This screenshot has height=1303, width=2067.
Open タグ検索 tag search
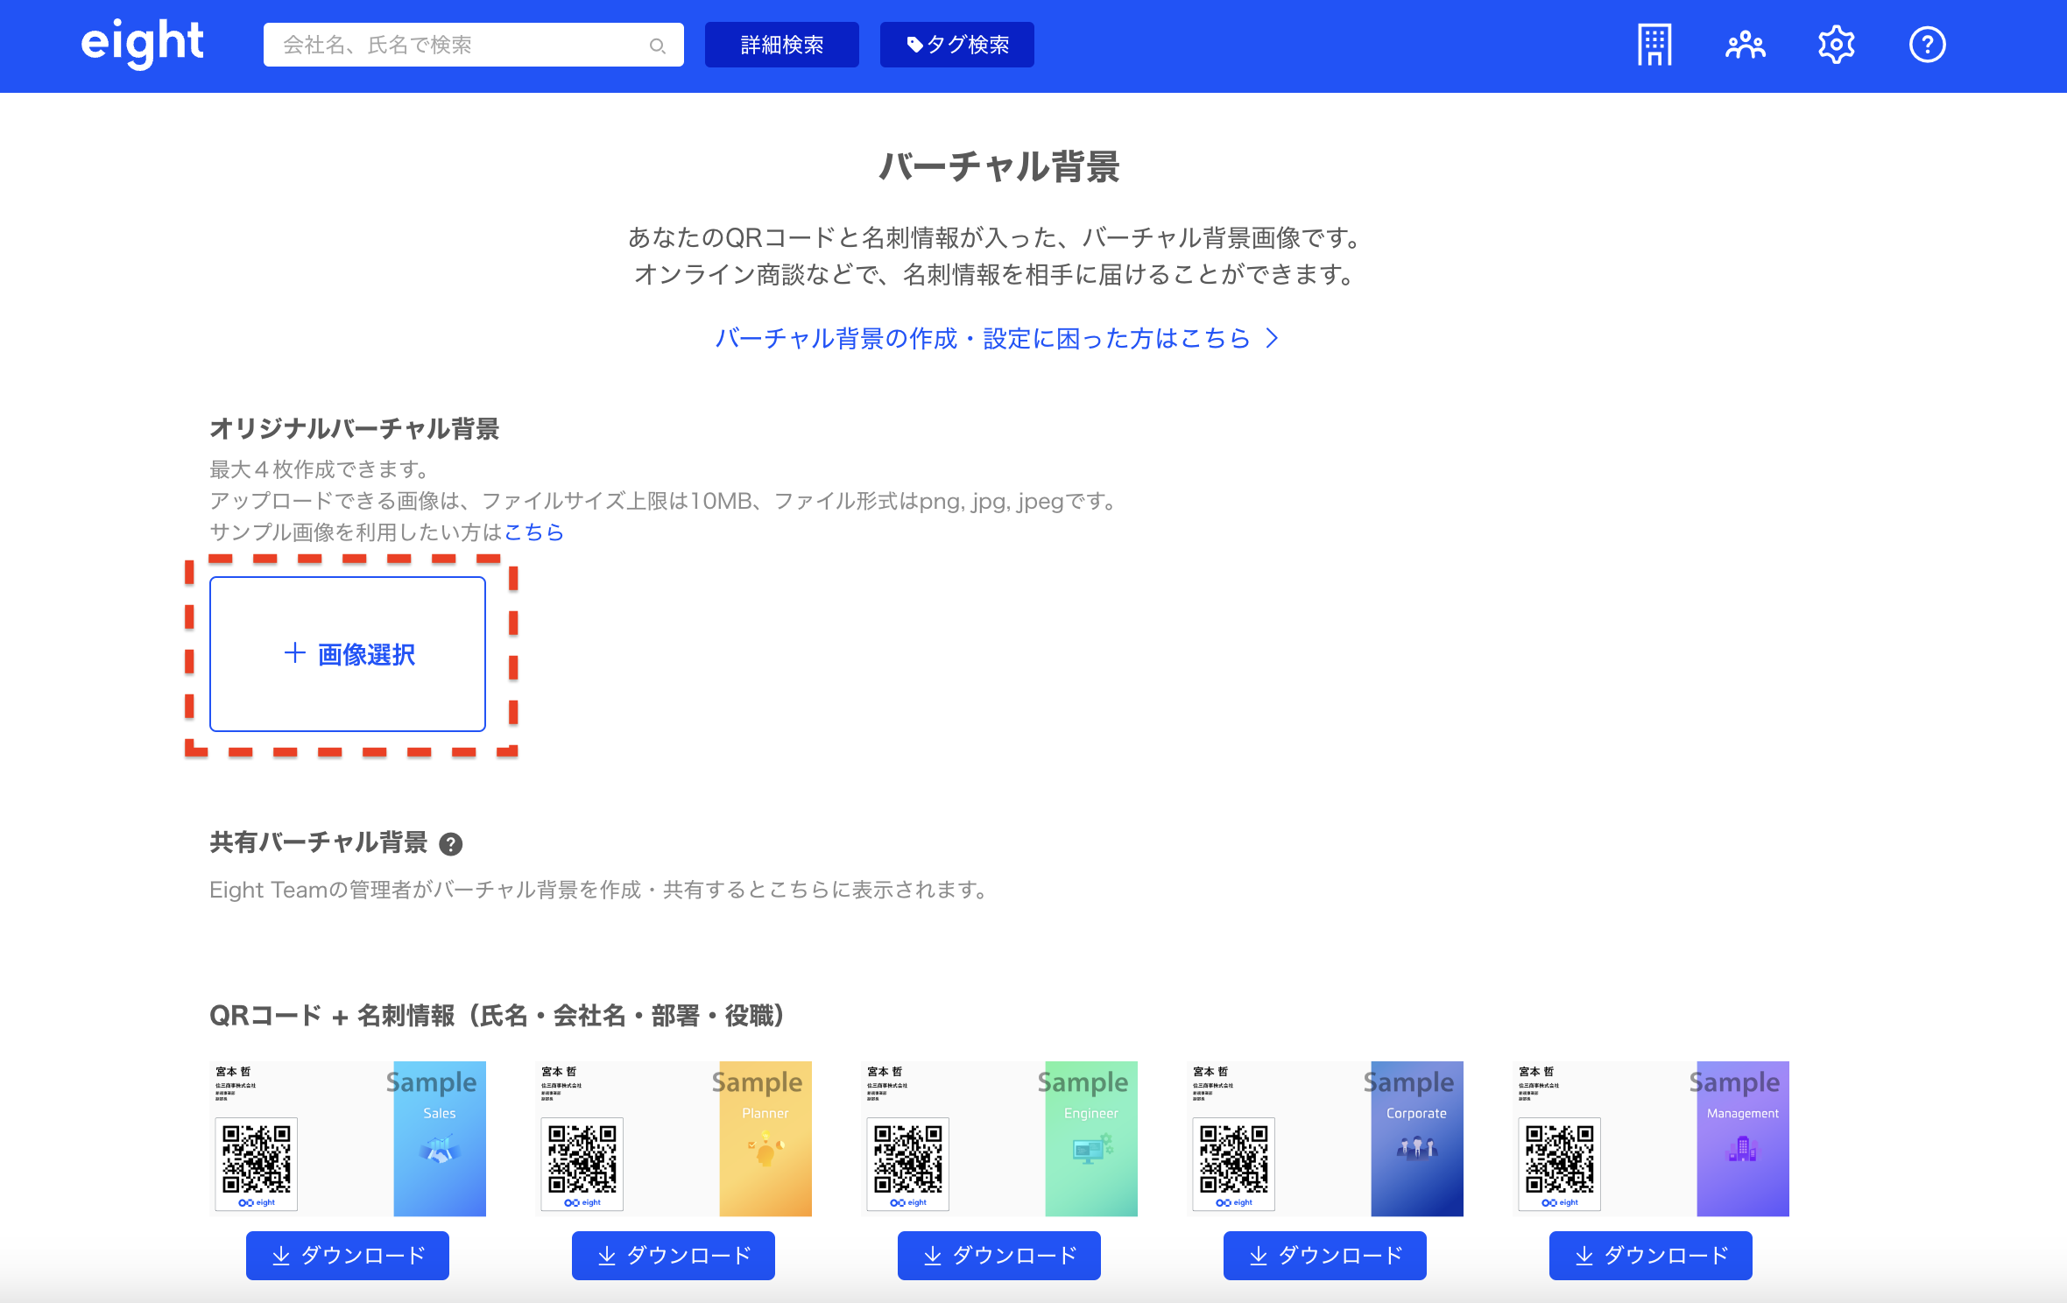[956, 45]
